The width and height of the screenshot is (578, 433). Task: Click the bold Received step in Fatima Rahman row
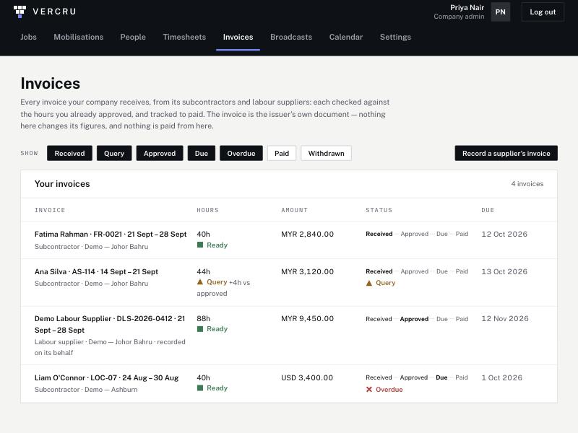point(379,234)
